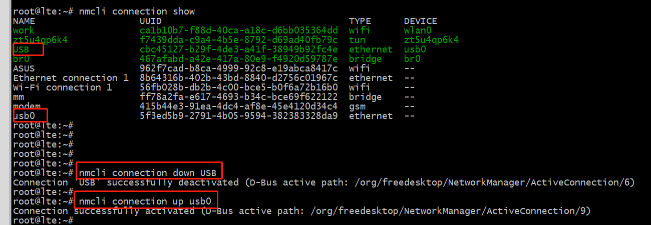Select the USB connection name in list
This screenshot has height=225, width=651.
21,49
